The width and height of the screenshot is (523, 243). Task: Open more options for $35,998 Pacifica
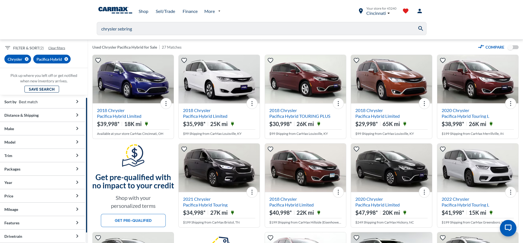252,104
